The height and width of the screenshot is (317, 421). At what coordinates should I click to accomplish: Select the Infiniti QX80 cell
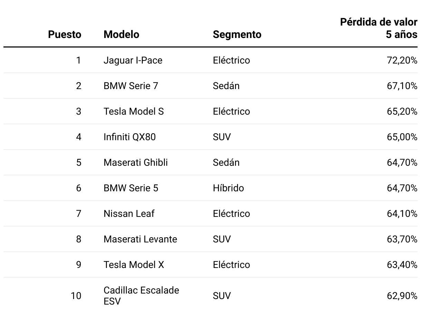(129, 137)
